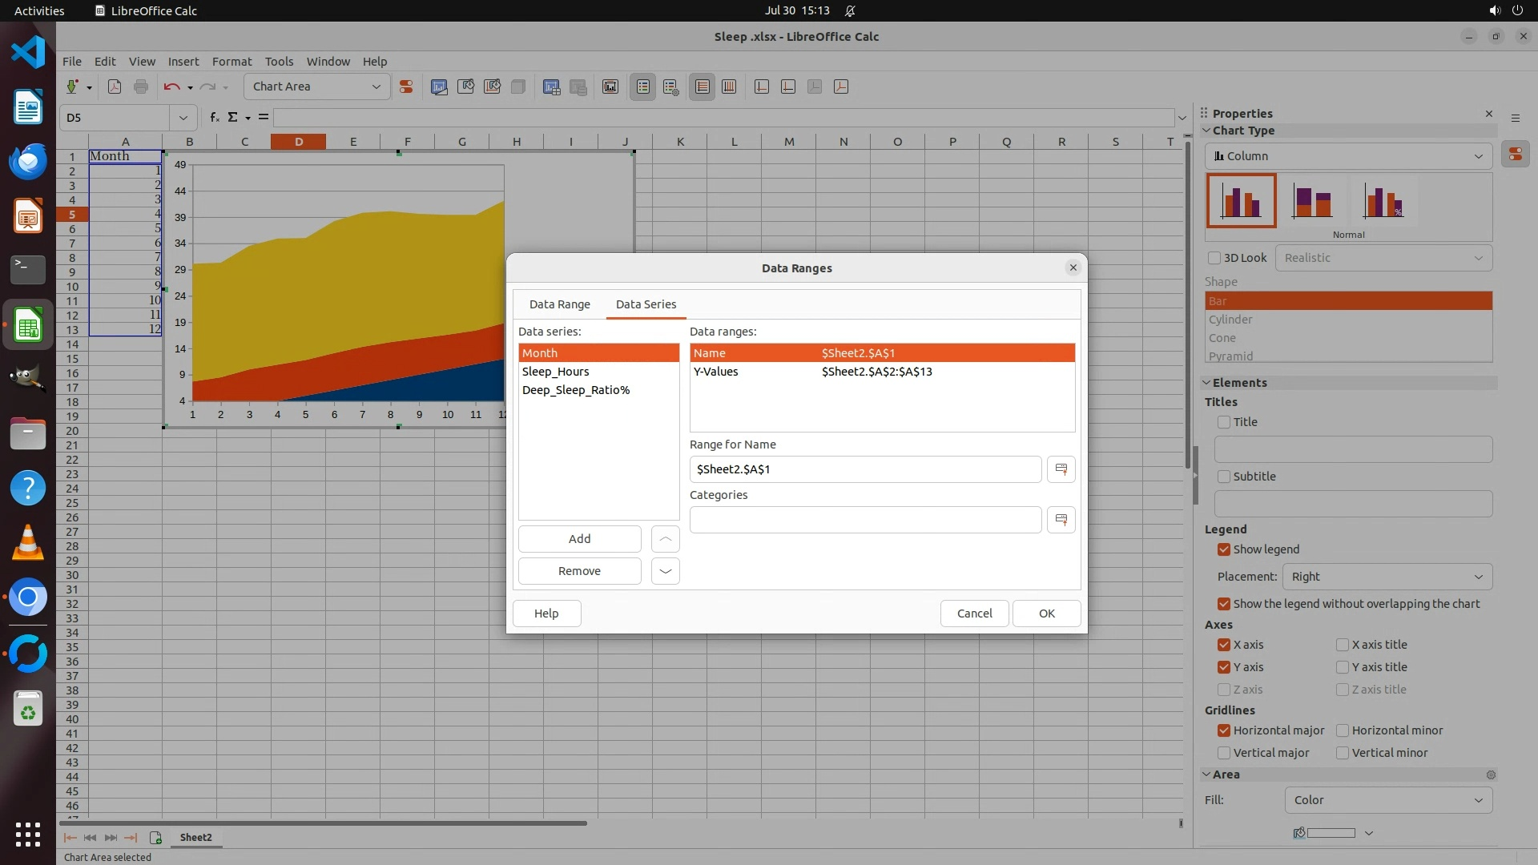
Task: Click the Undo icon in the toolbar
Action: 171,86
